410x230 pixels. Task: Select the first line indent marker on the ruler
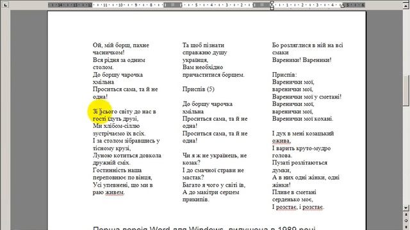coord(272,3)
